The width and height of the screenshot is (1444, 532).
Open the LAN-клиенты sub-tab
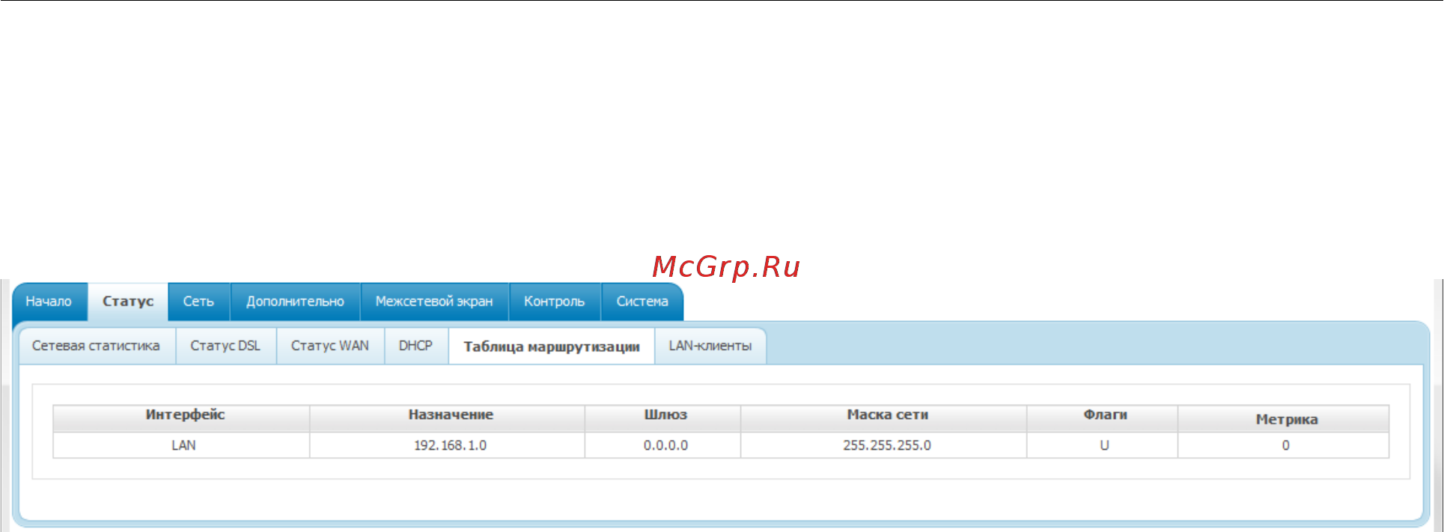pos(710,346)
